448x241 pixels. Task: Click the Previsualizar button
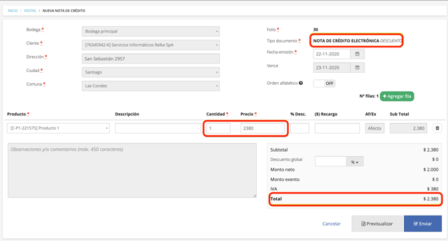[x=377, y=224]
